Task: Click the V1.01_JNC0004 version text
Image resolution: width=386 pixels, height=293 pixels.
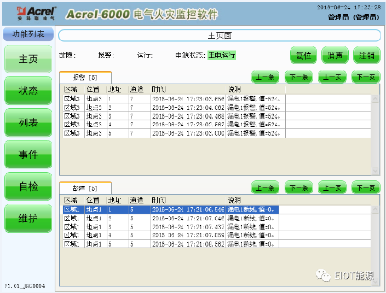Action: click(25, 286)
